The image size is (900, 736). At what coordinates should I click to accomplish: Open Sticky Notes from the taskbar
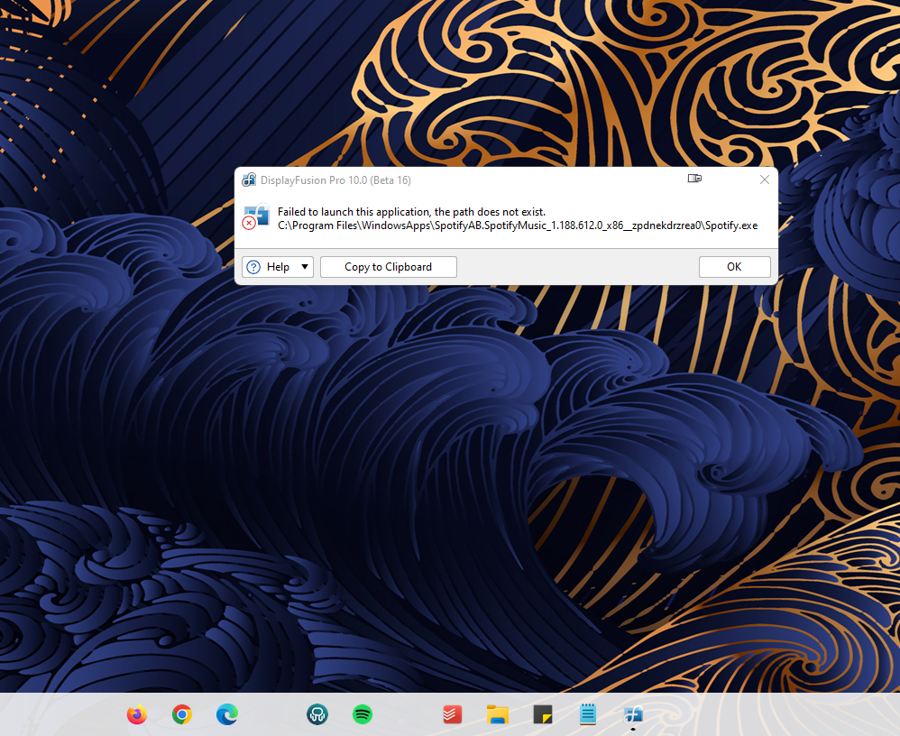pos(543,715)
